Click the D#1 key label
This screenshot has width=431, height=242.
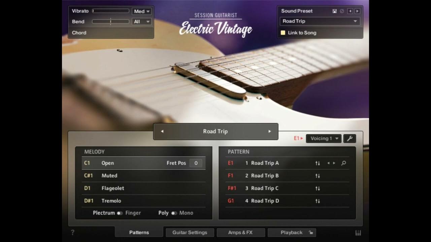[x=89, y=201]
